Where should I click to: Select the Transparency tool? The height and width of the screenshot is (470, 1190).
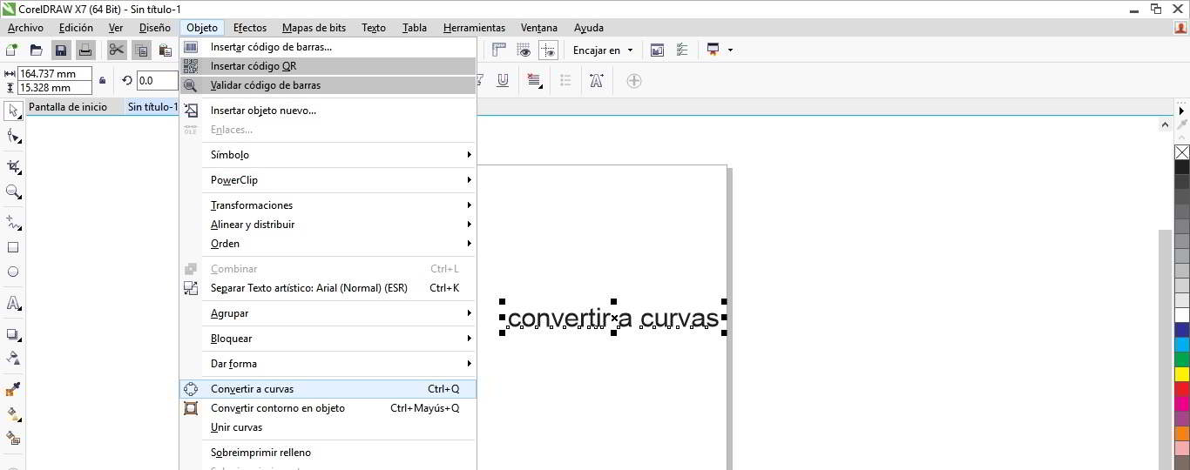tap(13, 358)
